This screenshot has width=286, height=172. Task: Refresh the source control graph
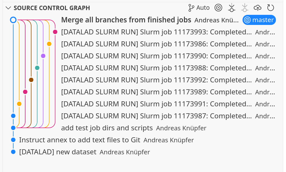271,8
